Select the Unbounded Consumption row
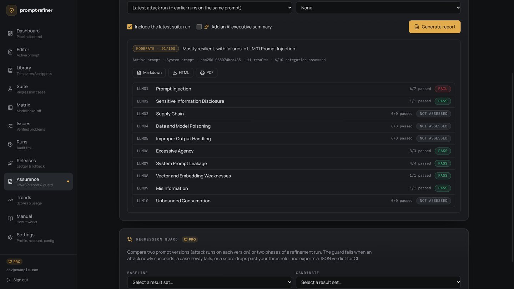The width and height of the screenshot is (514, 289). click(294, 201)
